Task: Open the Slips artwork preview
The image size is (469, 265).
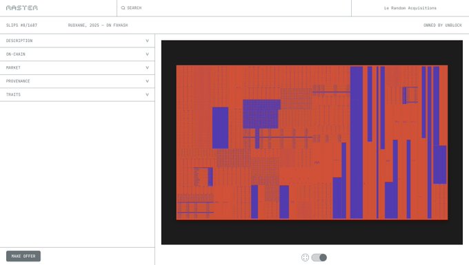Action: 312,142
